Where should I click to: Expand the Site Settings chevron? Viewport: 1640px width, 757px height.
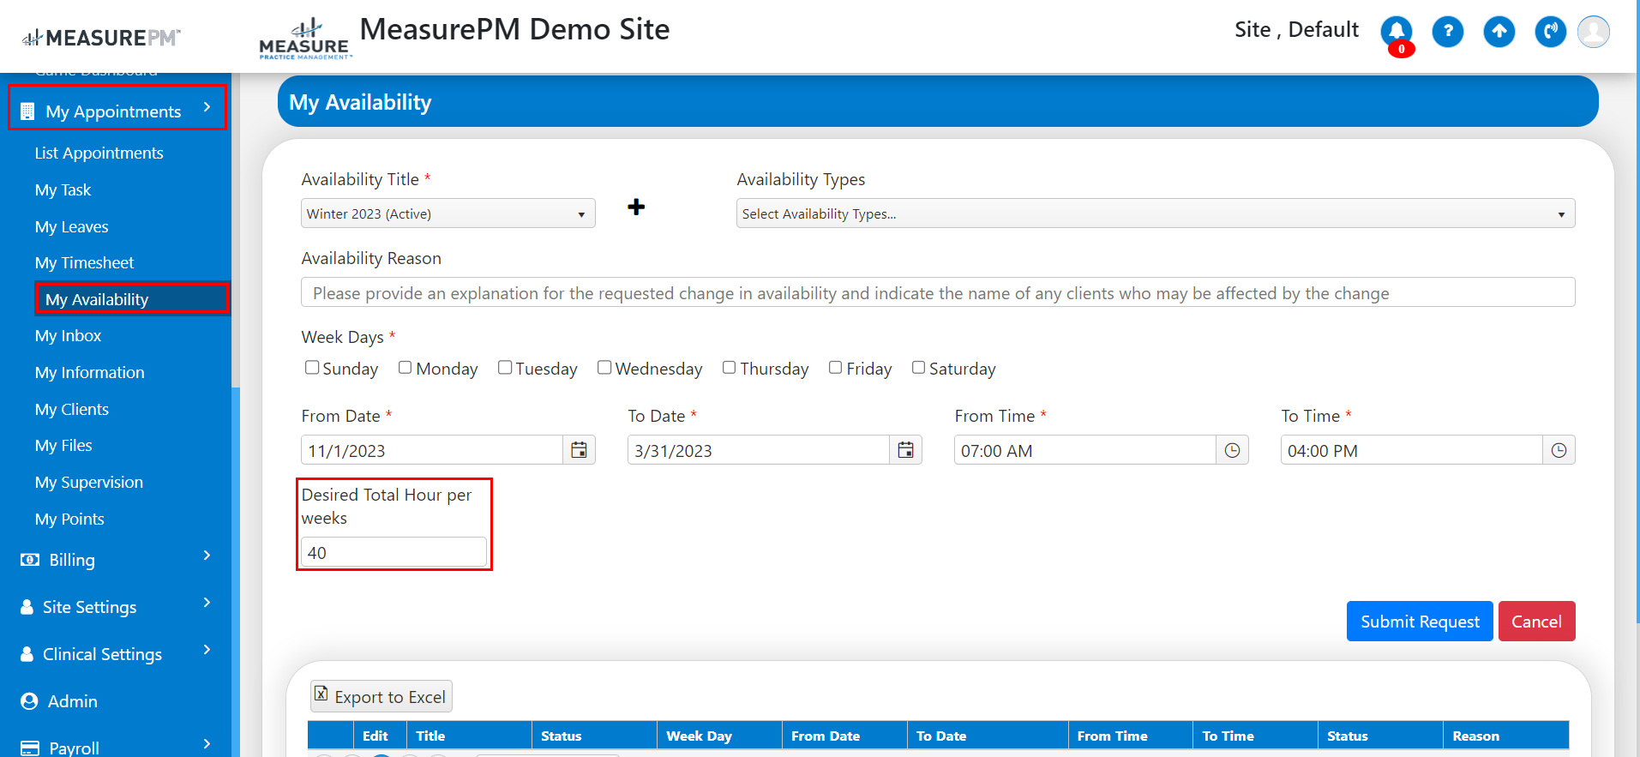coord(207,603)
